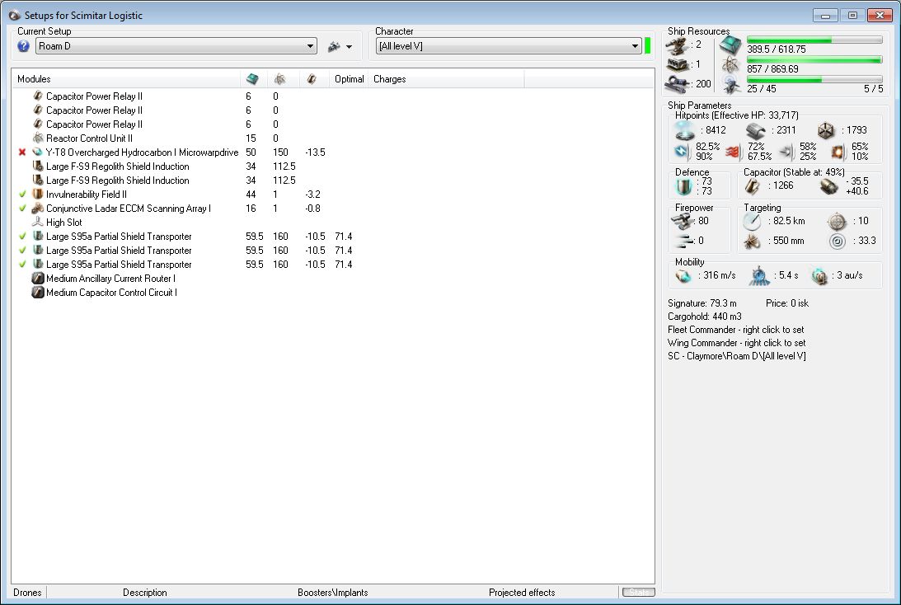
Task: Sort by the Charges column header
Action: 447,78
